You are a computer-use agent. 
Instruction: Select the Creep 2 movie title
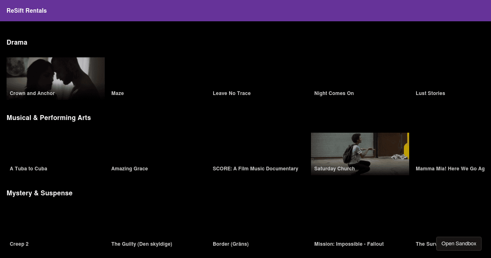click(x=19, y=244)
